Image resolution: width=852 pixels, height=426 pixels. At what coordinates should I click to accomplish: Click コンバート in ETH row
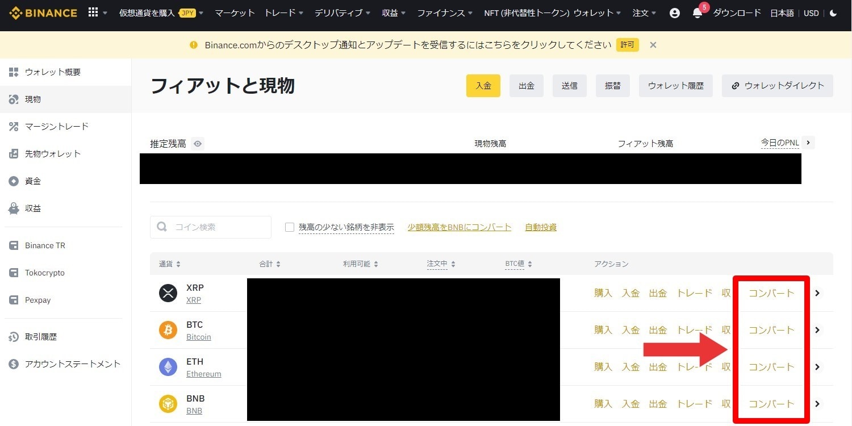pyautogui.click(x=771, y=367)
